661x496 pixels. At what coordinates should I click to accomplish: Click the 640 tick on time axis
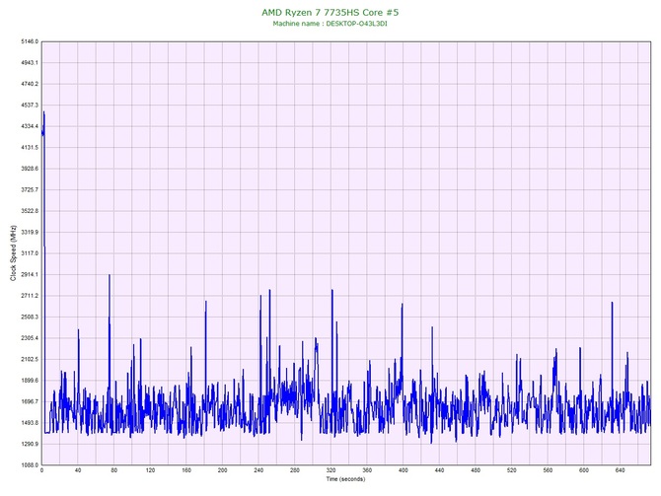(621, 470)
